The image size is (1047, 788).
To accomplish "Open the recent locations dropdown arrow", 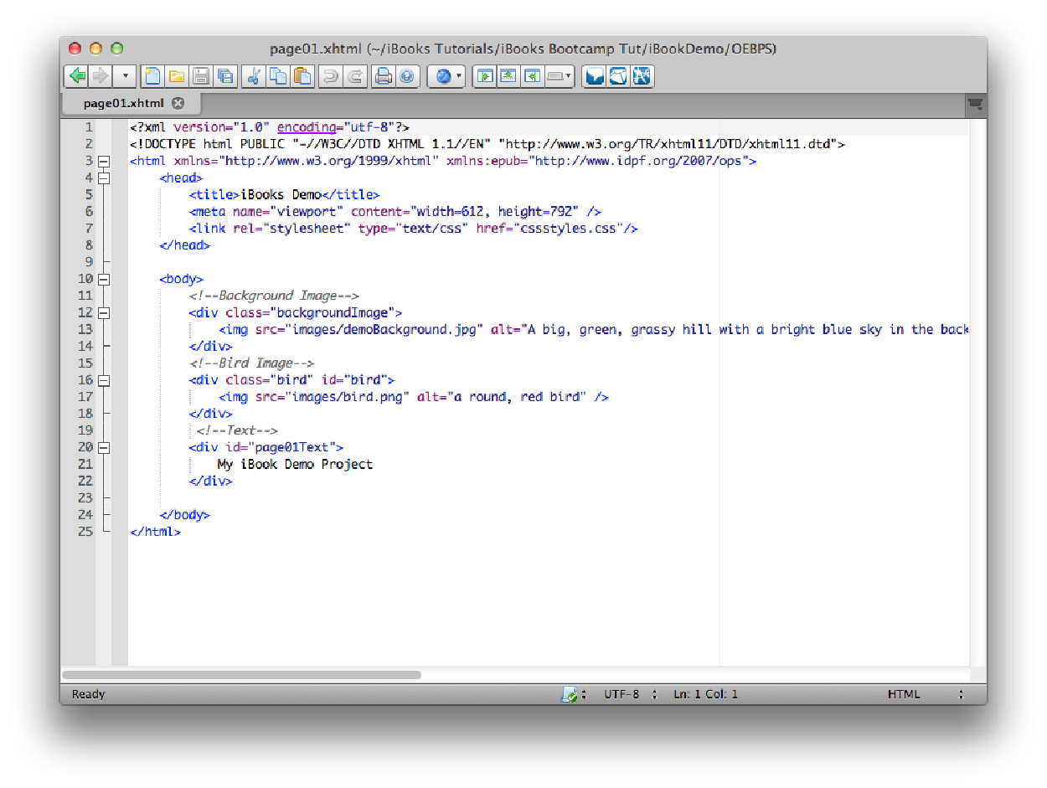I will pyautogui.click(x=125, y=76).
